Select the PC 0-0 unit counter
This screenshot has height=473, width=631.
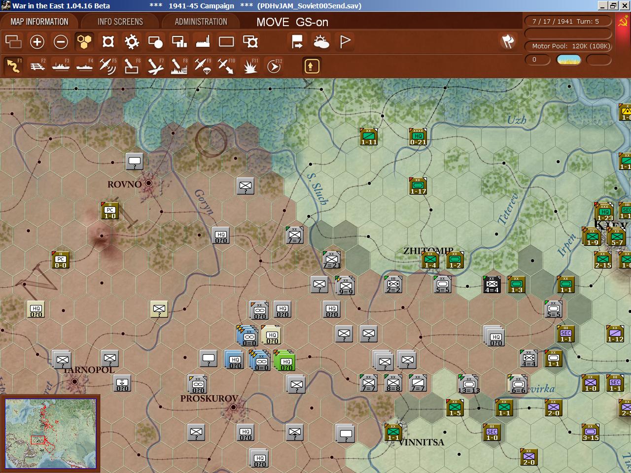click(x=61, y=260)
